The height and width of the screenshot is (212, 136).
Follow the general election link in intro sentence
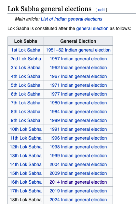coord(92,28)
